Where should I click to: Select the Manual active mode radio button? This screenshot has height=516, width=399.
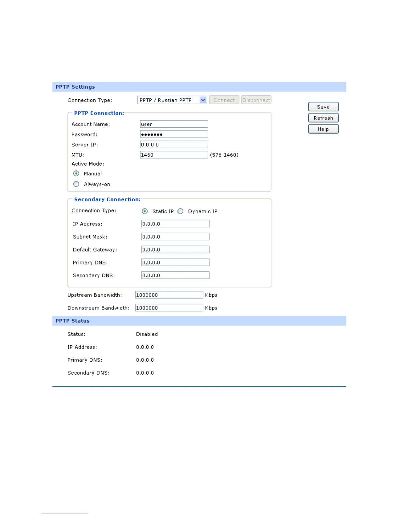[x=76, y=173]
